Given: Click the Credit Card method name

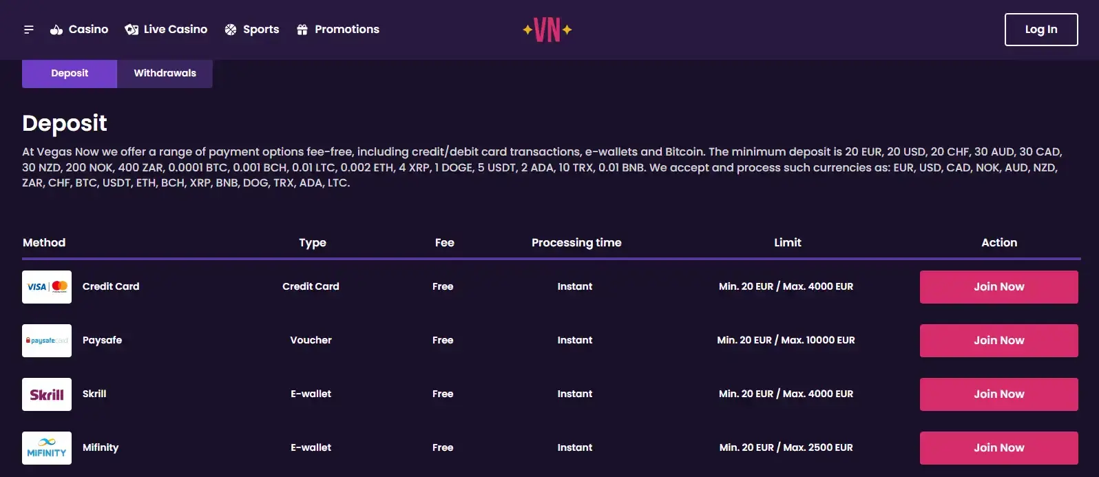Looking at the screenshot, I should (111, 286).
